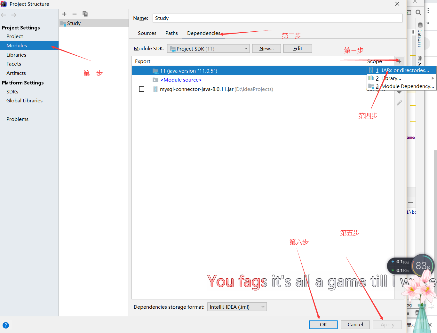Open help with the question mark icon
Image resolution: width=437 pixels, height=333 pixels.
pos(6,325)
